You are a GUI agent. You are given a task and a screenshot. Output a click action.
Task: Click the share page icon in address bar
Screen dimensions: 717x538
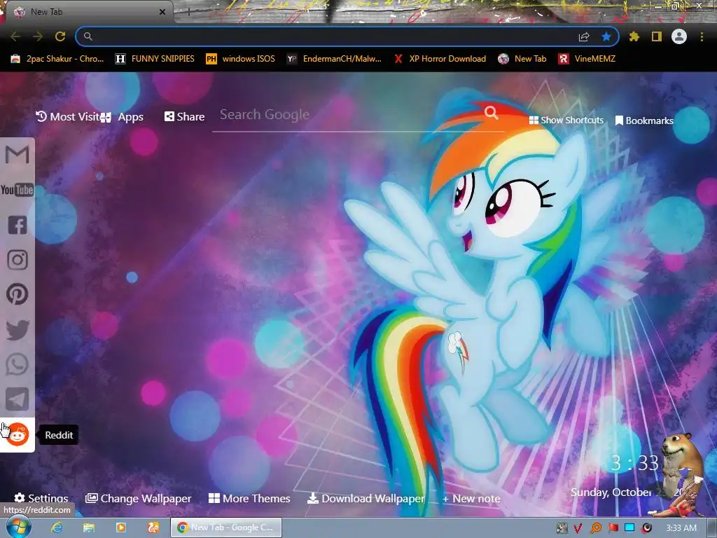(x=584, y=36)
